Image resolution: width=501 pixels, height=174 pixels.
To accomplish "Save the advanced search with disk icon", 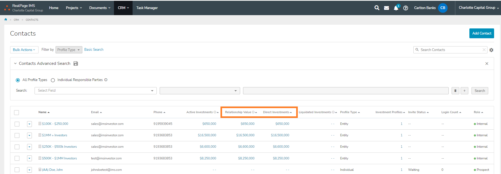I will click(x=76, y=63).
